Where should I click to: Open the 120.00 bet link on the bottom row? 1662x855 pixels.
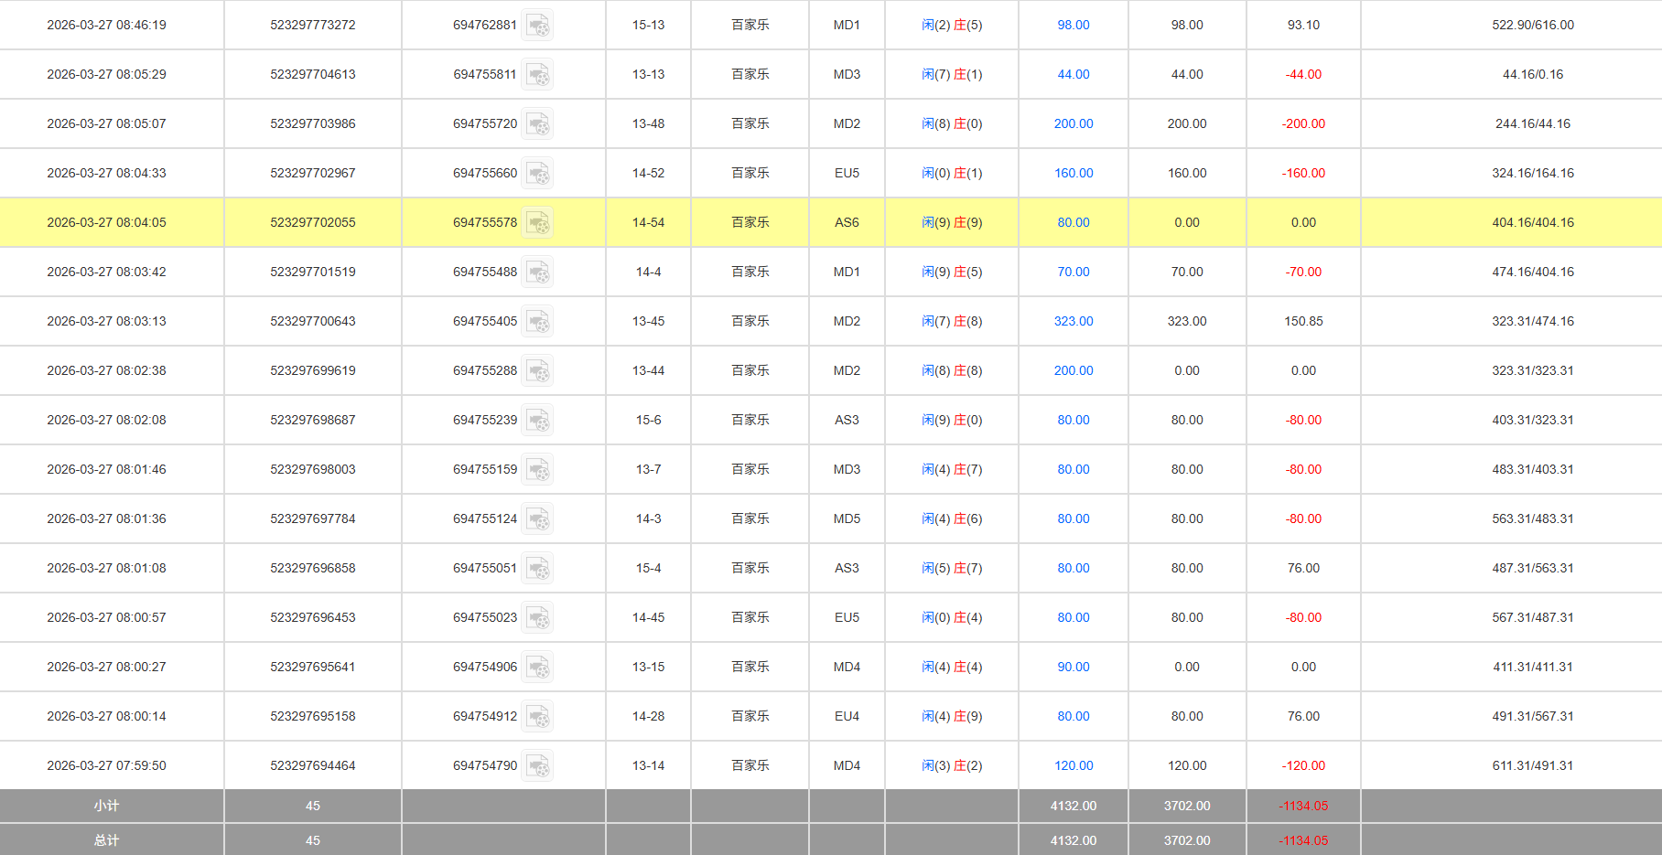(1073, 765)
